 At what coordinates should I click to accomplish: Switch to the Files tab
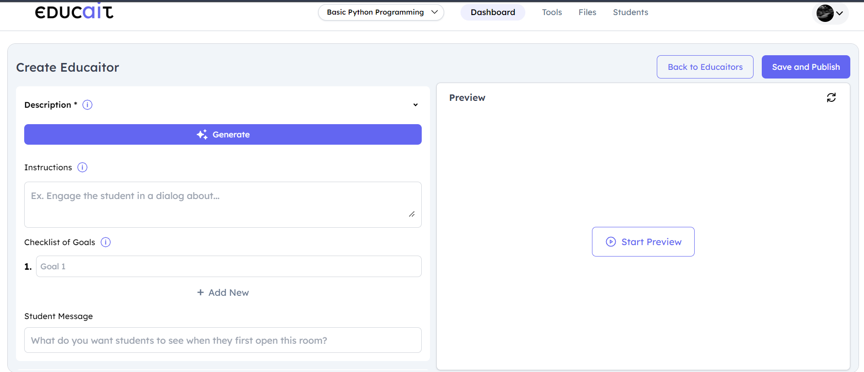click(587, 12)
